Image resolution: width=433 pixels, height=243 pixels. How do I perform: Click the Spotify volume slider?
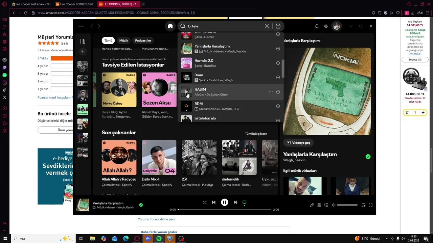point(347,205)
